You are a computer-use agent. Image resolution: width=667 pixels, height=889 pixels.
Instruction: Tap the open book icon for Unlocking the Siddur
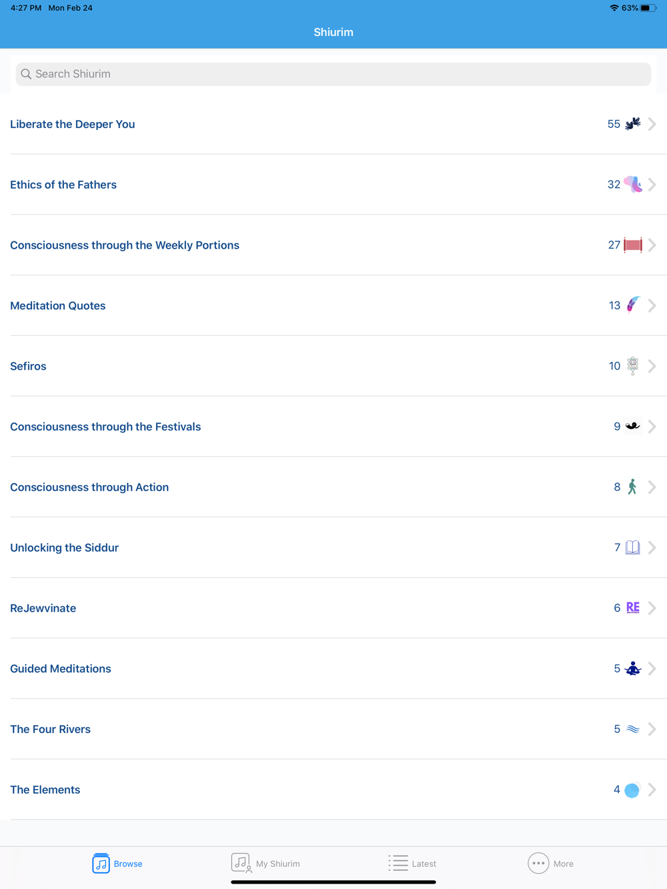tap(632, 548)
